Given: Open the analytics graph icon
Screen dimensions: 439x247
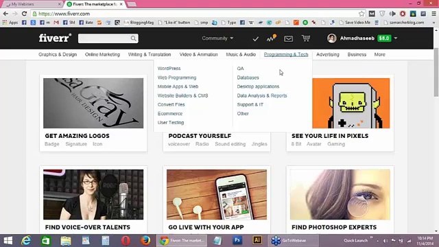Looking at the screenshot, I should [x=271, y=38].
